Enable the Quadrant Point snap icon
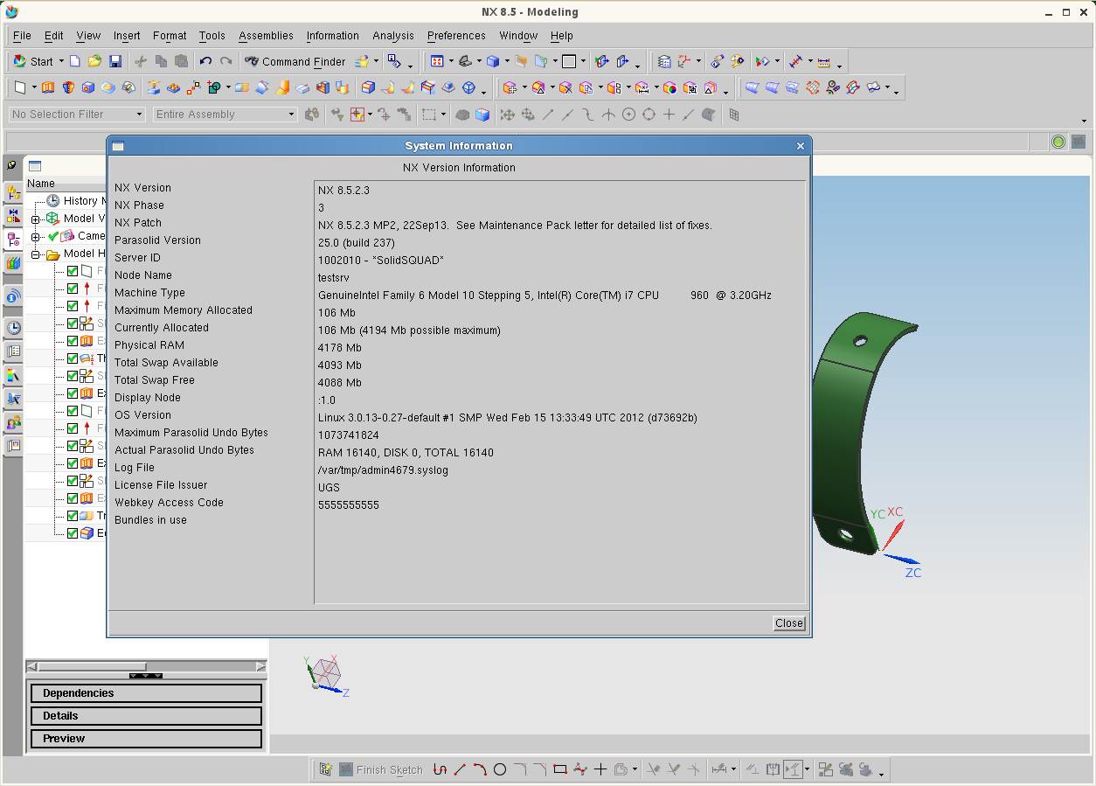This screenshot has width=1096, height=786. coord(649,115)
